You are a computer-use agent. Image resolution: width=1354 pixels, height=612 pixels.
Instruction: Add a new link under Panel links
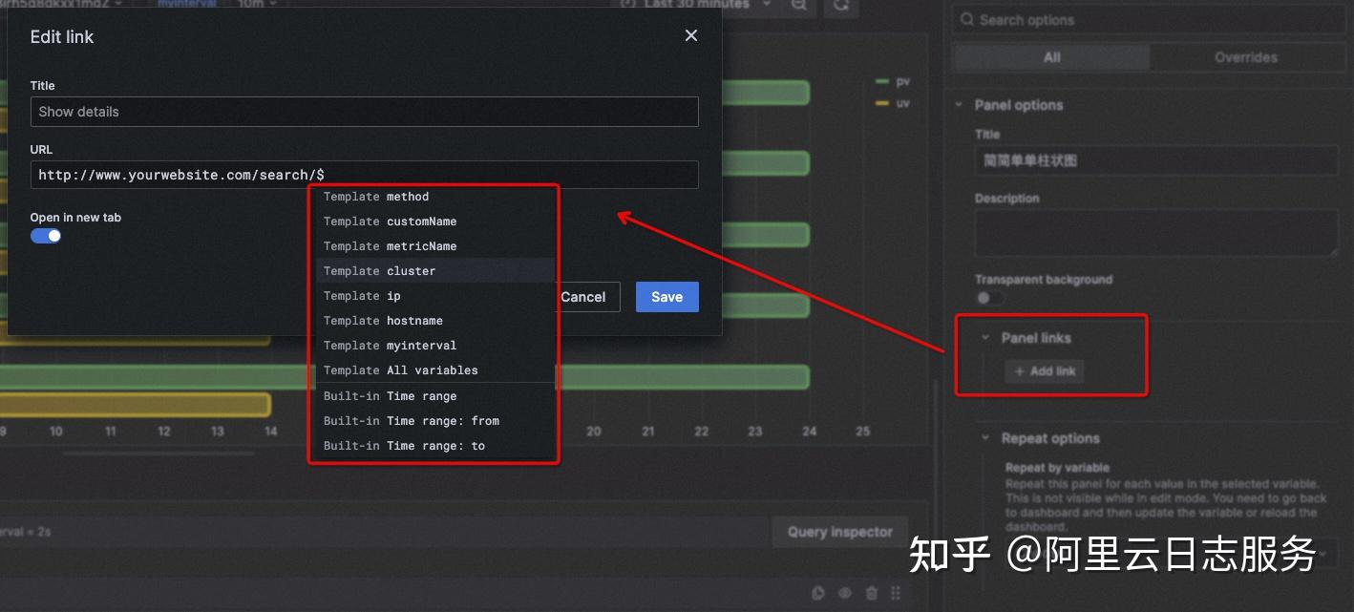[1045, 370]
